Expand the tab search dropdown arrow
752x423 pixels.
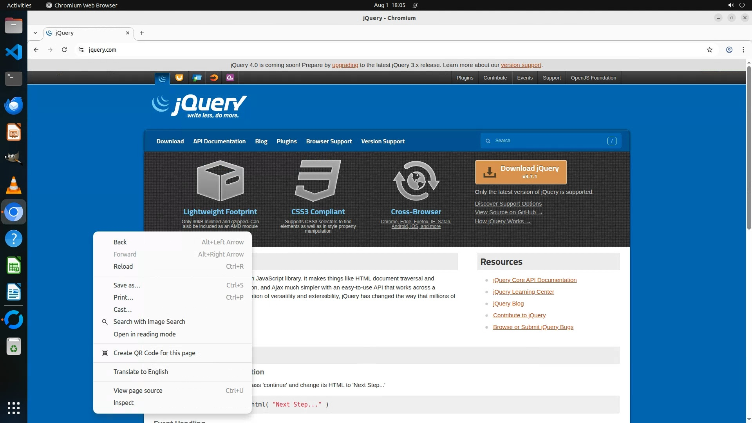pos(35,33)
